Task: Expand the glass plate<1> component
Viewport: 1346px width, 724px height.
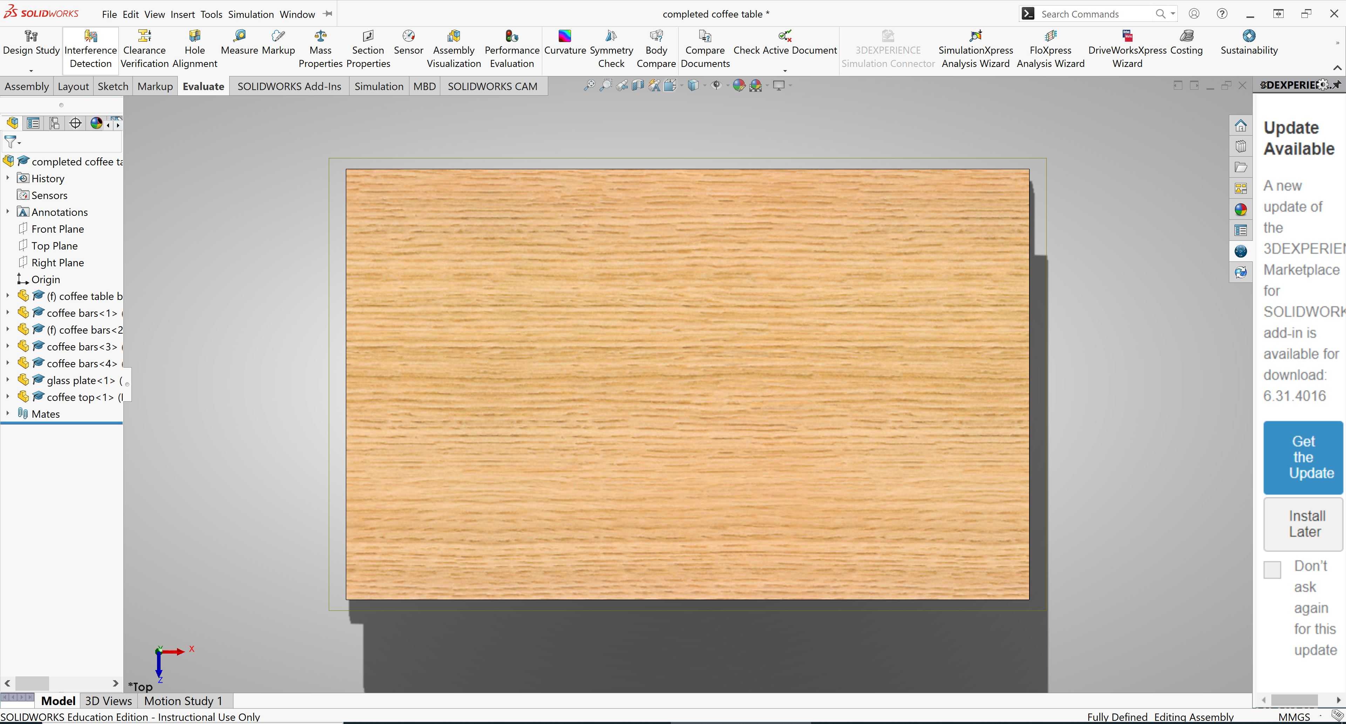Action: [x=8, y=380]
